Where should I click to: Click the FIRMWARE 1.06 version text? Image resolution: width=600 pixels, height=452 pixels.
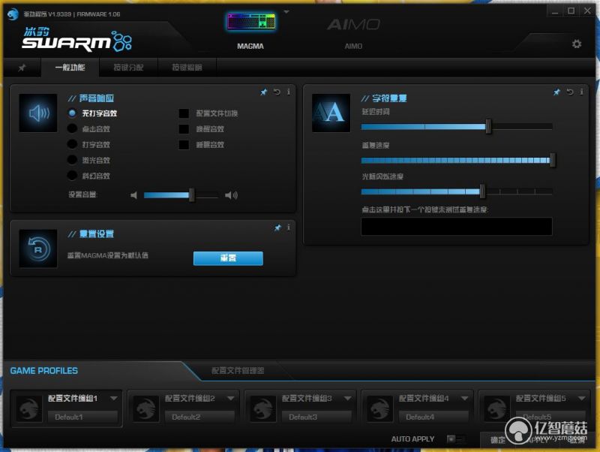pos(98,14)
